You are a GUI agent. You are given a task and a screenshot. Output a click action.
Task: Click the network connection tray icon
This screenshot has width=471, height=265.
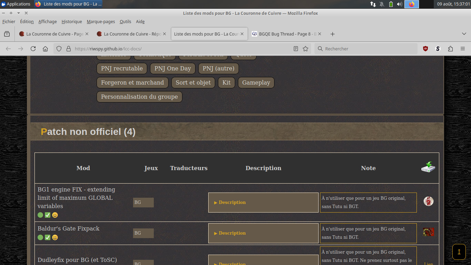point(373,4)
